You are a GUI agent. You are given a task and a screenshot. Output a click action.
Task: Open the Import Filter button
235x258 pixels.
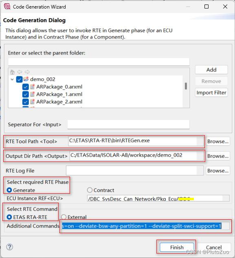(x=211, y=92)
